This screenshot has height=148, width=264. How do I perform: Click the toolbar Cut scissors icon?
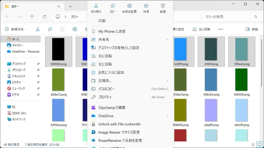38,29
